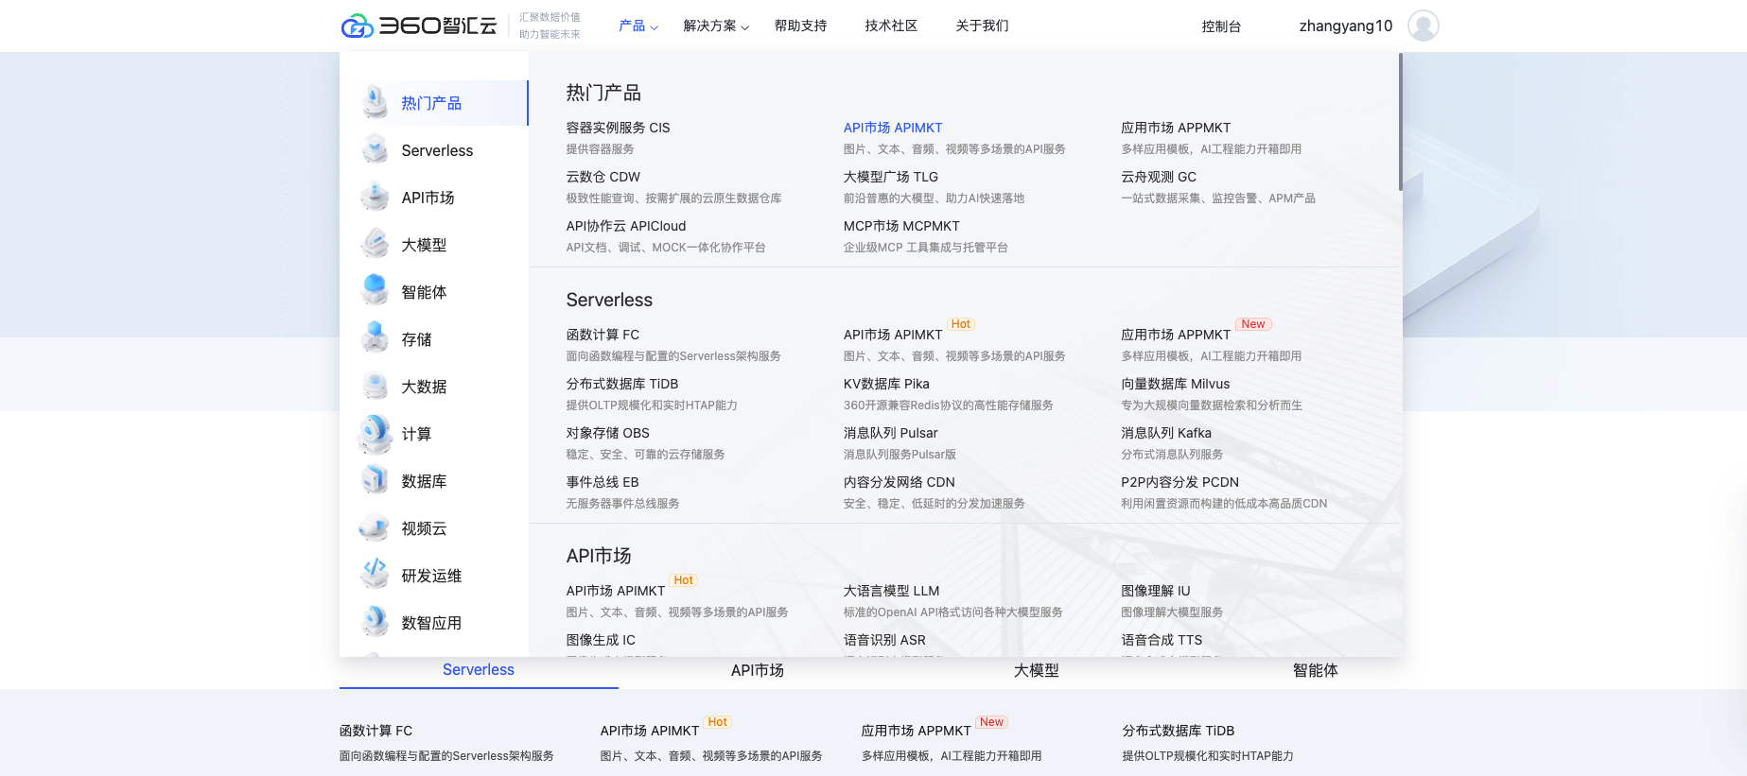
Task: Open 大模型广场 TLG product
Action: (x=891, y=177)
